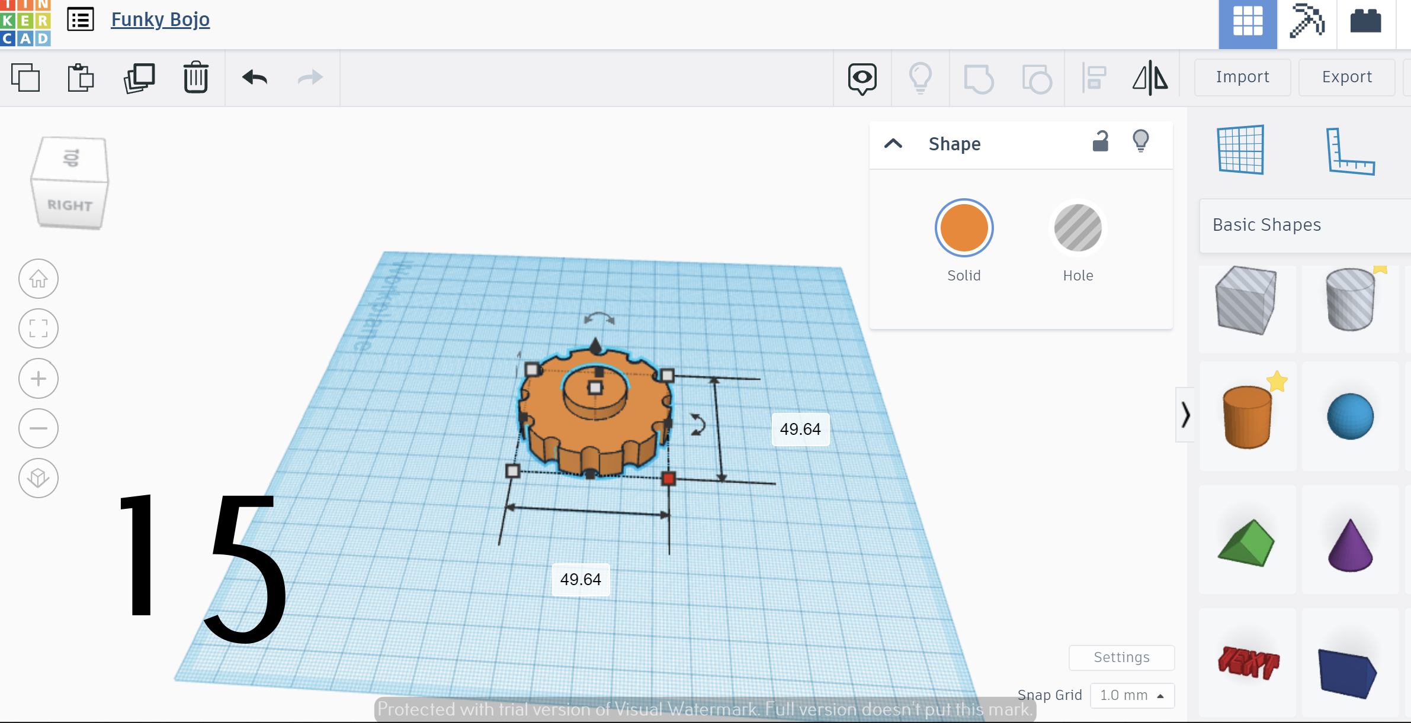Click the Paste icon
1411x723 pixels.
click(x=81, y=78)
